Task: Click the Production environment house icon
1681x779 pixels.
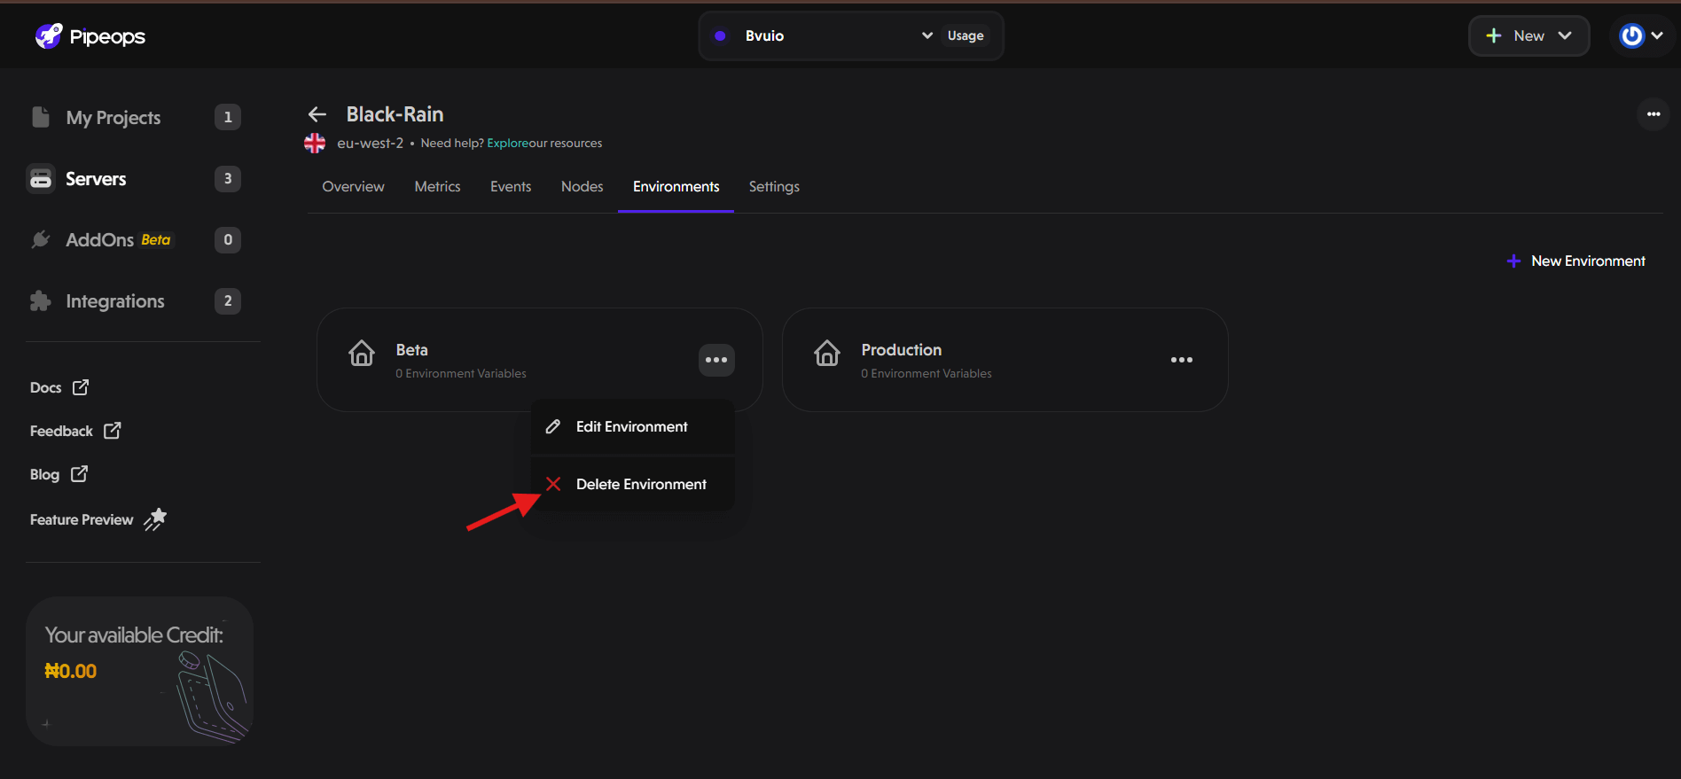Action: 827,353
